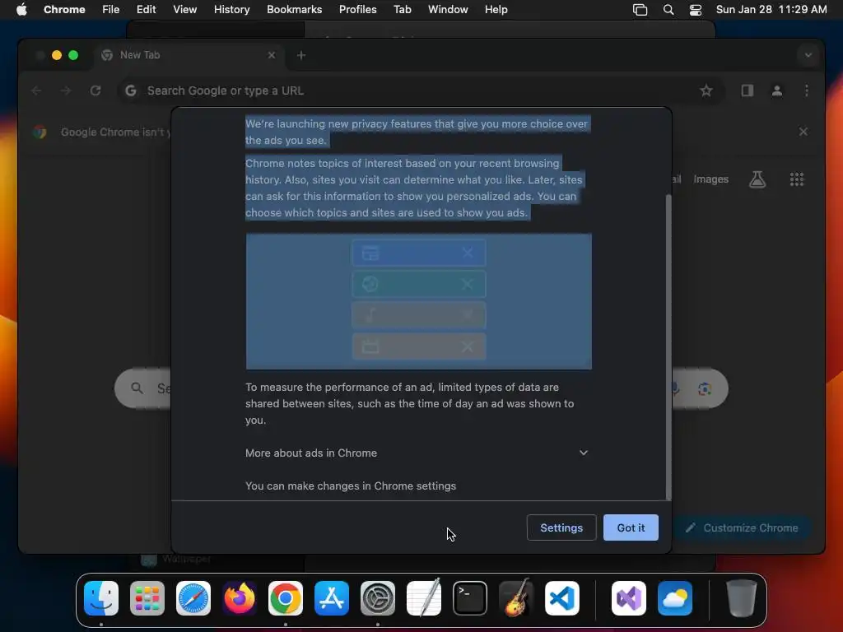Open the Weather app from the Dock
This screenshot has width=843, height=632.
point(675,598)
